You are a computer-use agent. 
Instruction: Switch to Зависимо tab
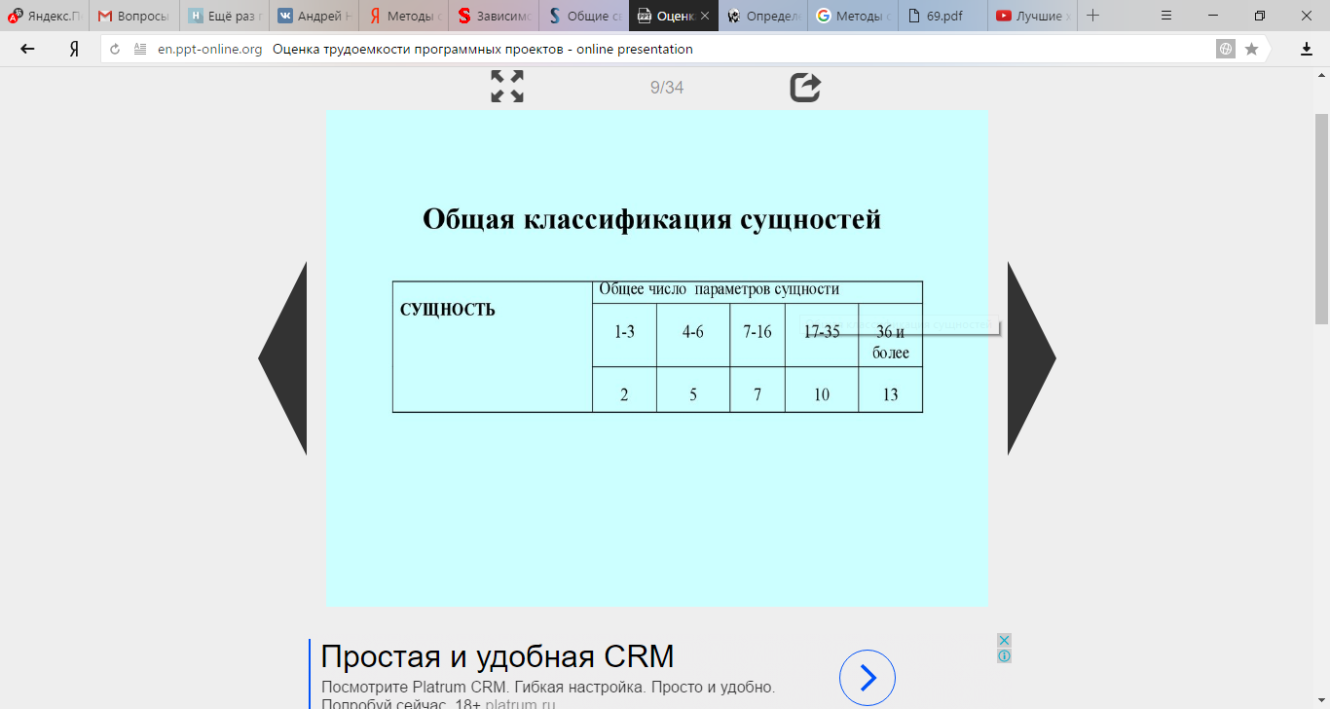coord(493,16)
